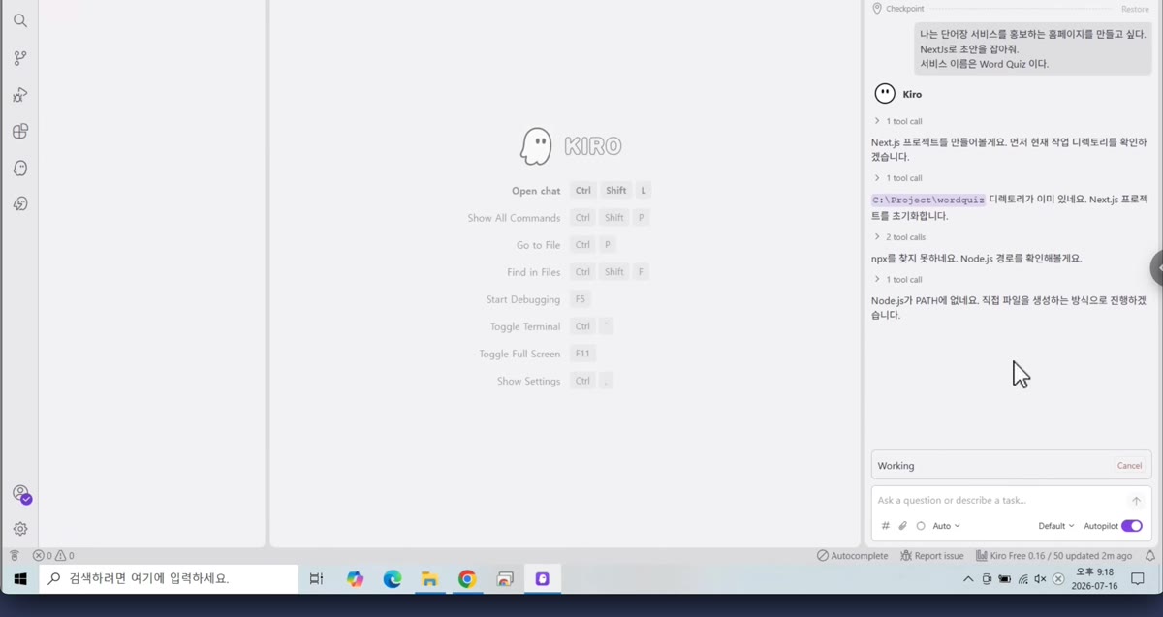1163x617 pixels.
Task: Click the Open chat shortcut entry
Action: coord(581,191)
